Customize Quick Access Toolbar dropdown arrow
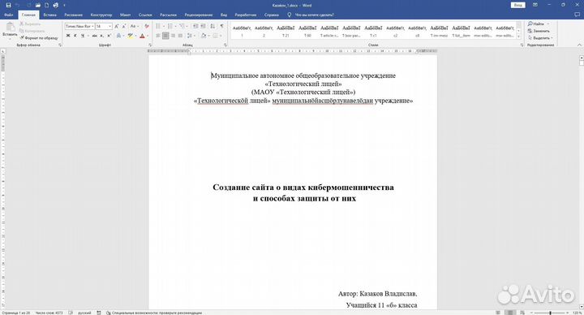 tap(64, 5)
